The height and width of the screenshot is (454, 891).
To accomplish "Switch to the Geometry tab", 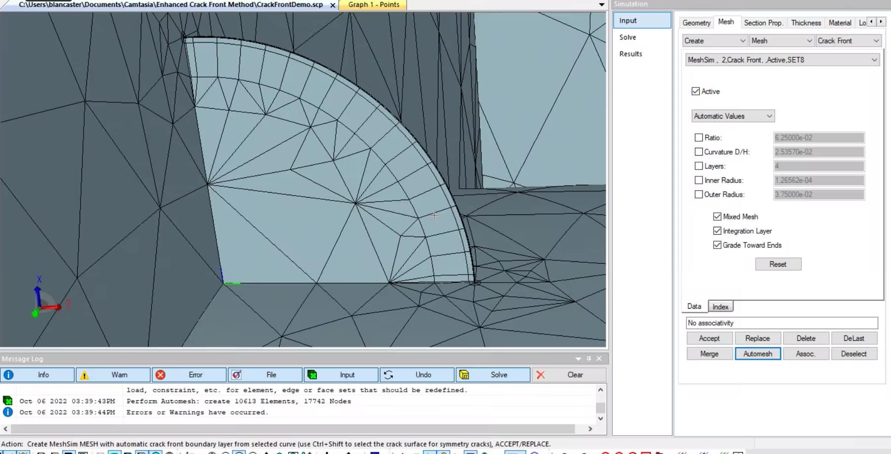I will 696,22.
